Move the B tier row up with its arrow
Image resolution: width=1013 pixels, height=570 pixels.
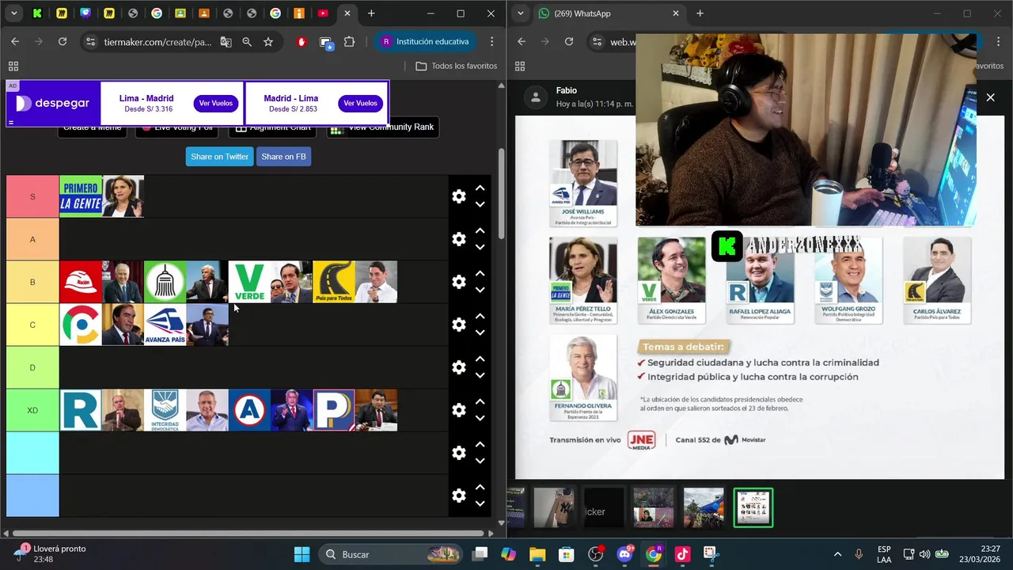[x=480, y=273]
